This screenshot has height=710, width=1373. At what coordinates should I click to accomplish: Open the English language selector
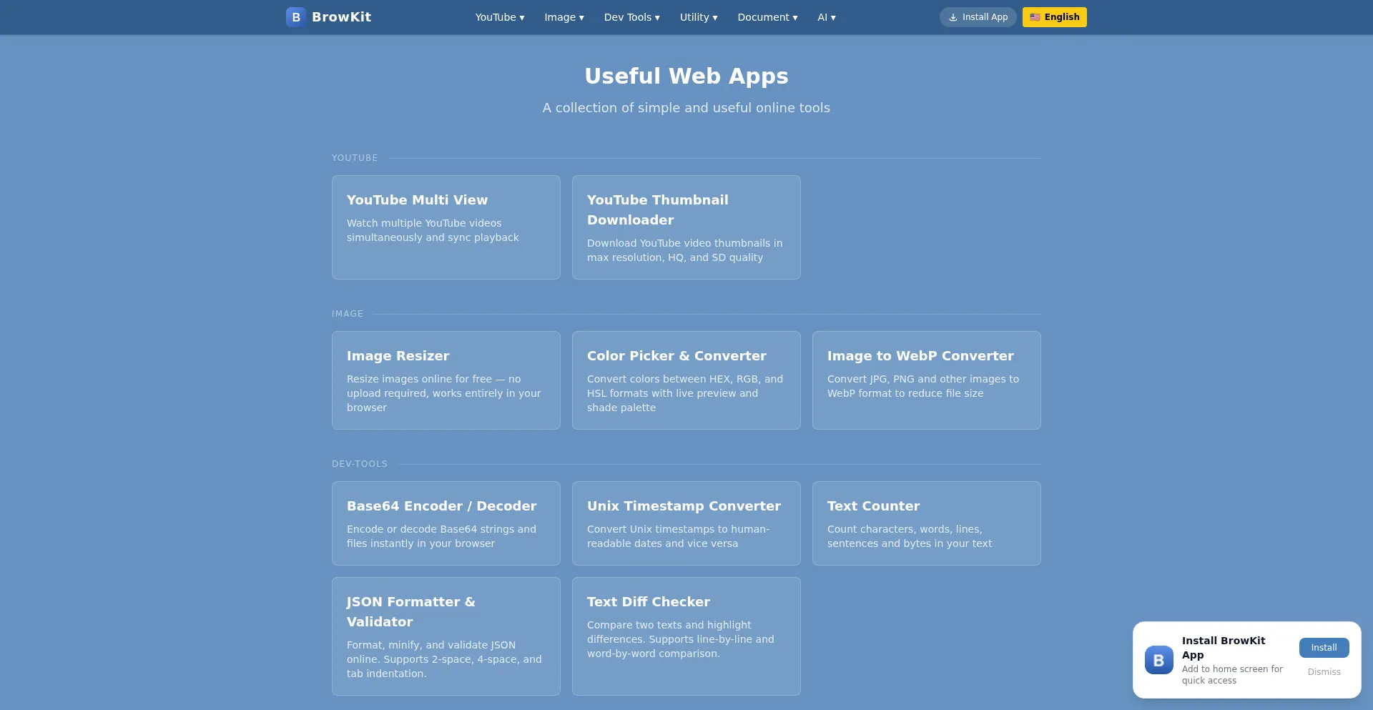pos(1055,17)
